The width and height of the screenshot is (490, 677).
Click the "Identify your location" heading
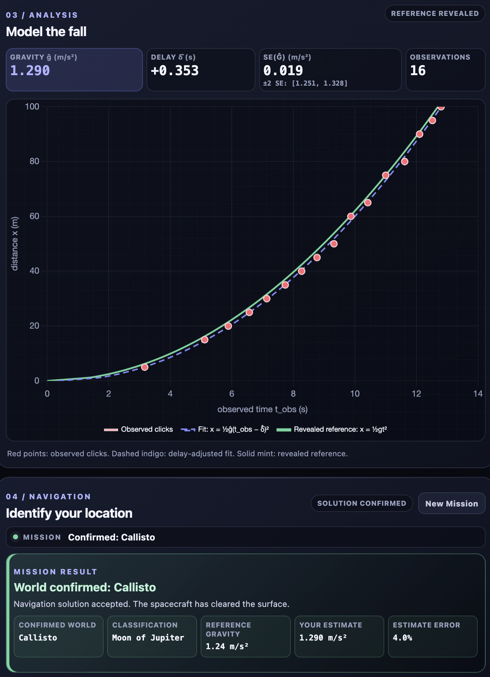click(x=69, y=513)
